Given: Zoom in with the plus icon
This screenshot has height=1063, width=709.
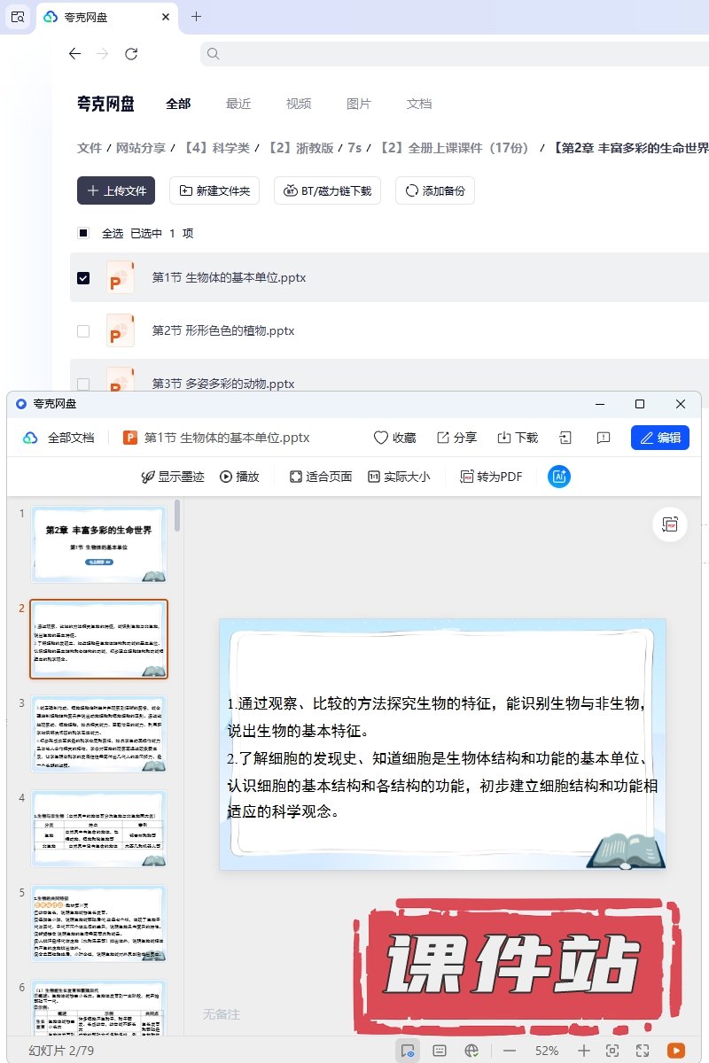Looking at the screenshot, I should click(x=583, y=1051).
